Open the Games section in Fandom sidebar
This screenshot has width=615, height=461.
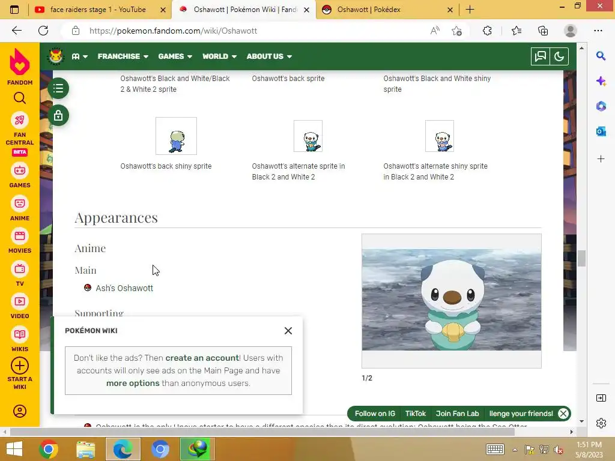coord(20,176)
